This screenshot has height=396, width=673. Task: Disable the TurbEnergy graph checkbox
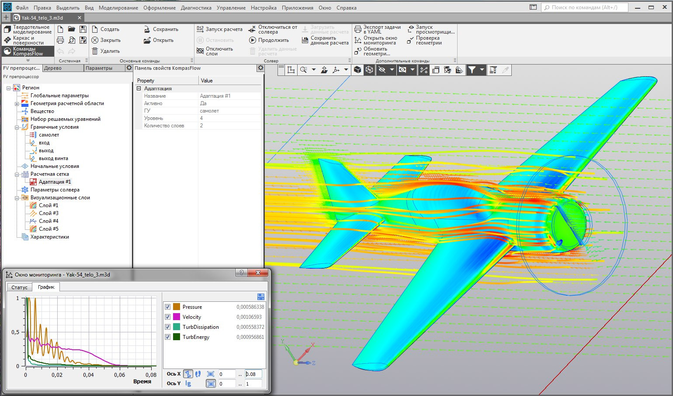167,337
